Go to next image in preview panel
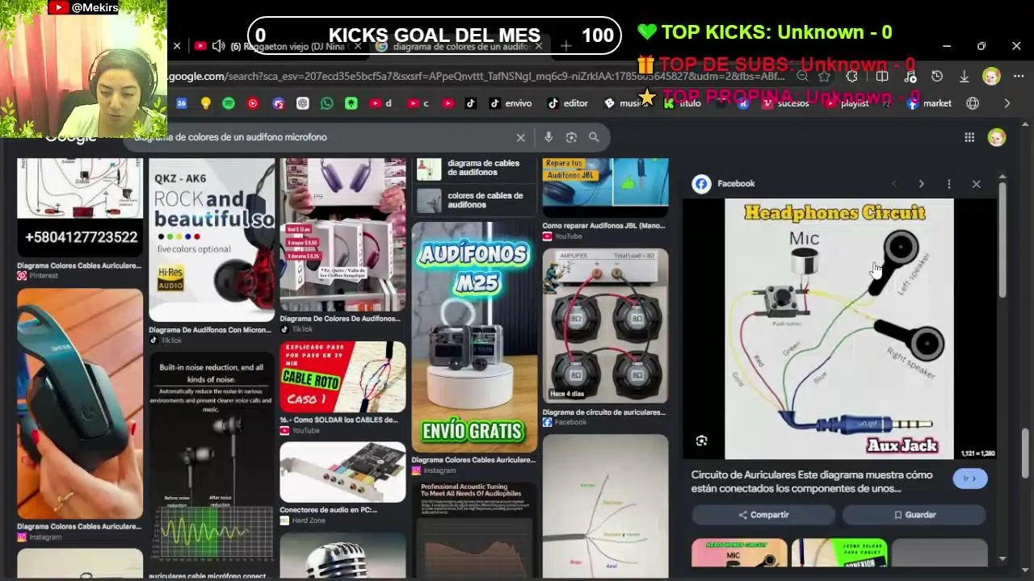1034x581 pixels. point(921,184)
